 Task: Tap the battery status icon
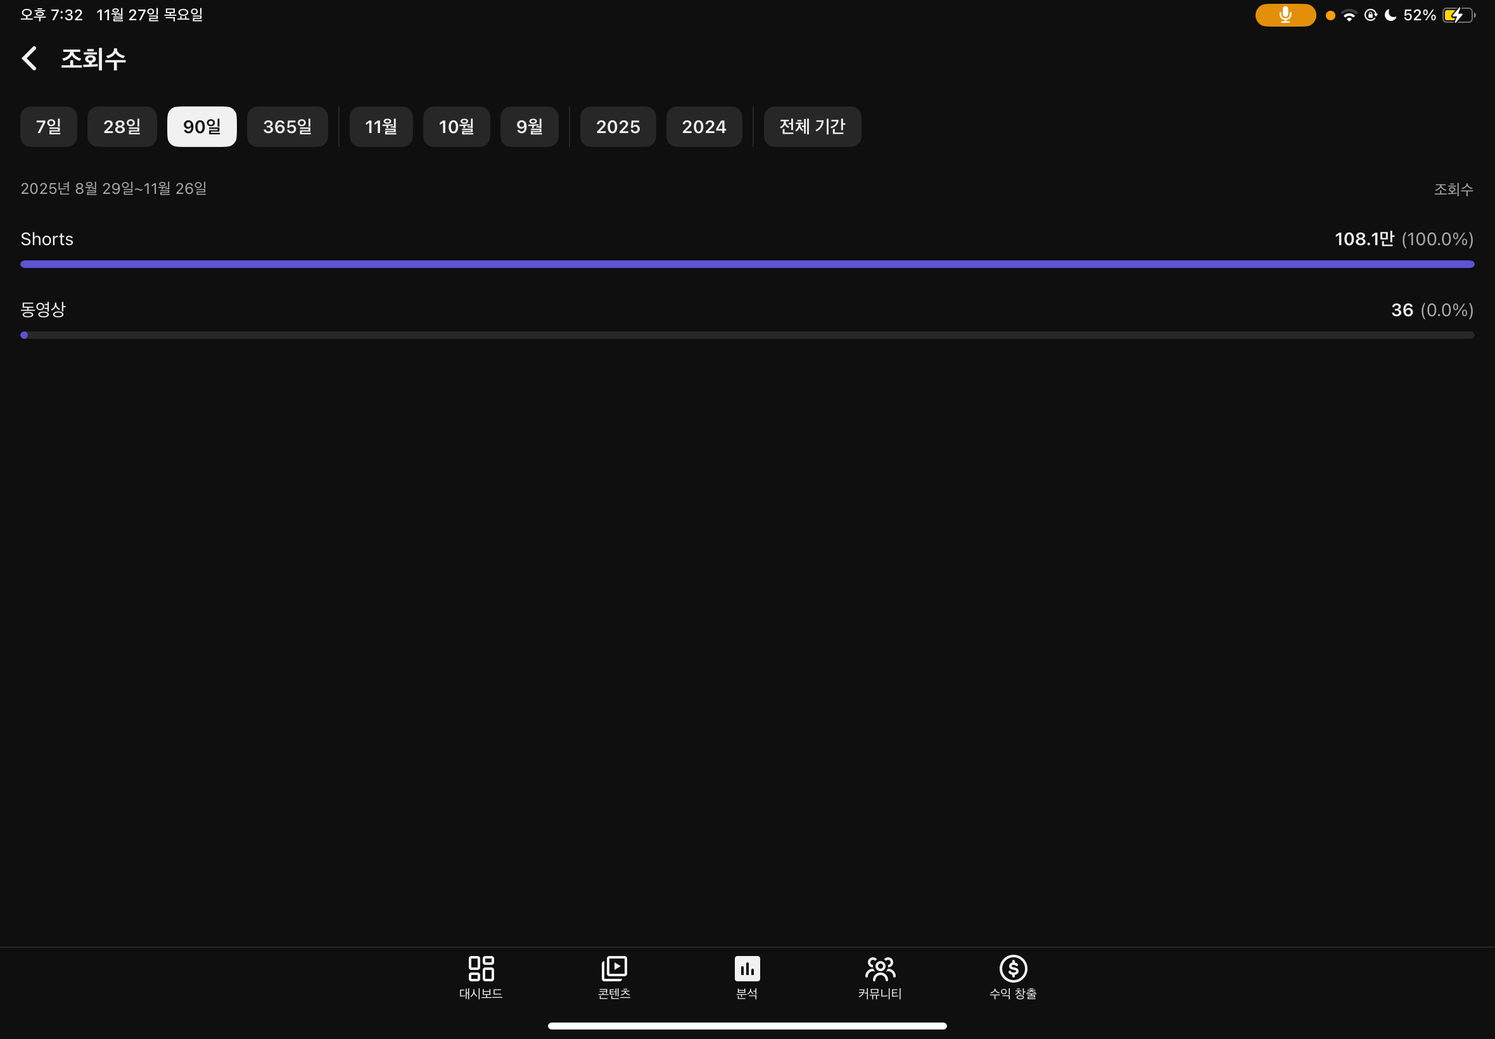[x=1457, y=15]
